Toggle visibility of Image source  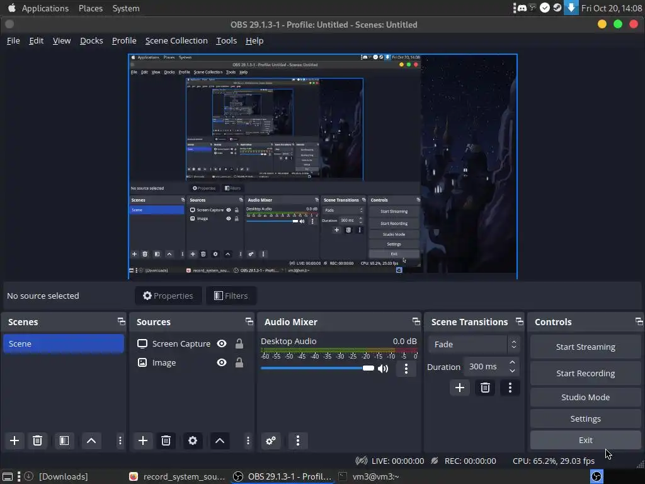222,362
